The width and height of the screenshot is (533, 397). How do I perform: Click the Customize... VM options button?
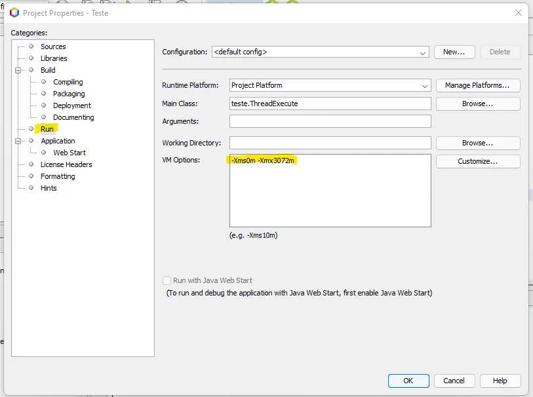point(477,161)
